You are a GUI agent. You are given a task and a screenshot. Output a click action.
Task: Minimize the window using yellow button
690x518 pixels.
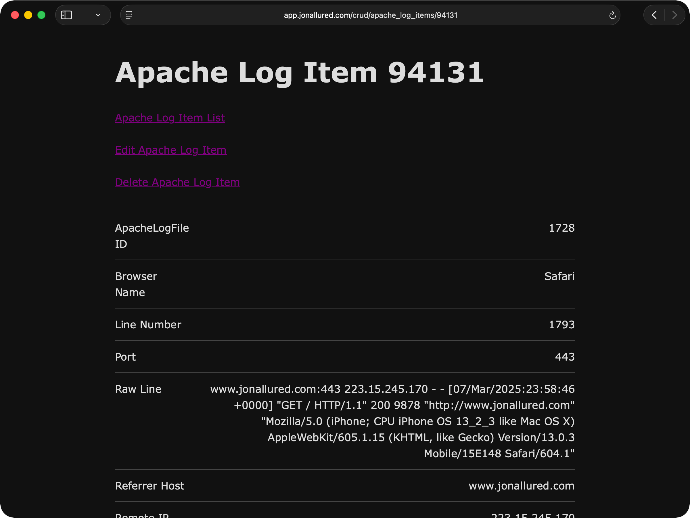pos(28,15)
